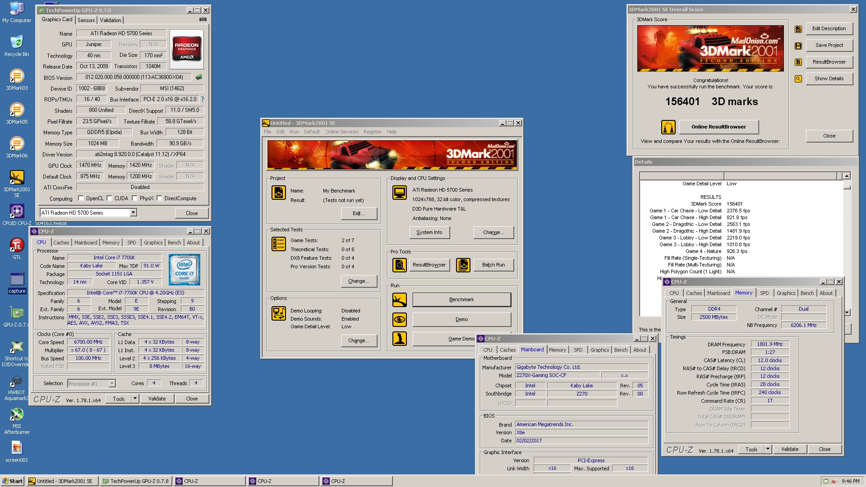Image resolution: width=866 pixels, height=487 pixels.
Task: Click the Benchmark run icon
Action: (x=399, y=300)
